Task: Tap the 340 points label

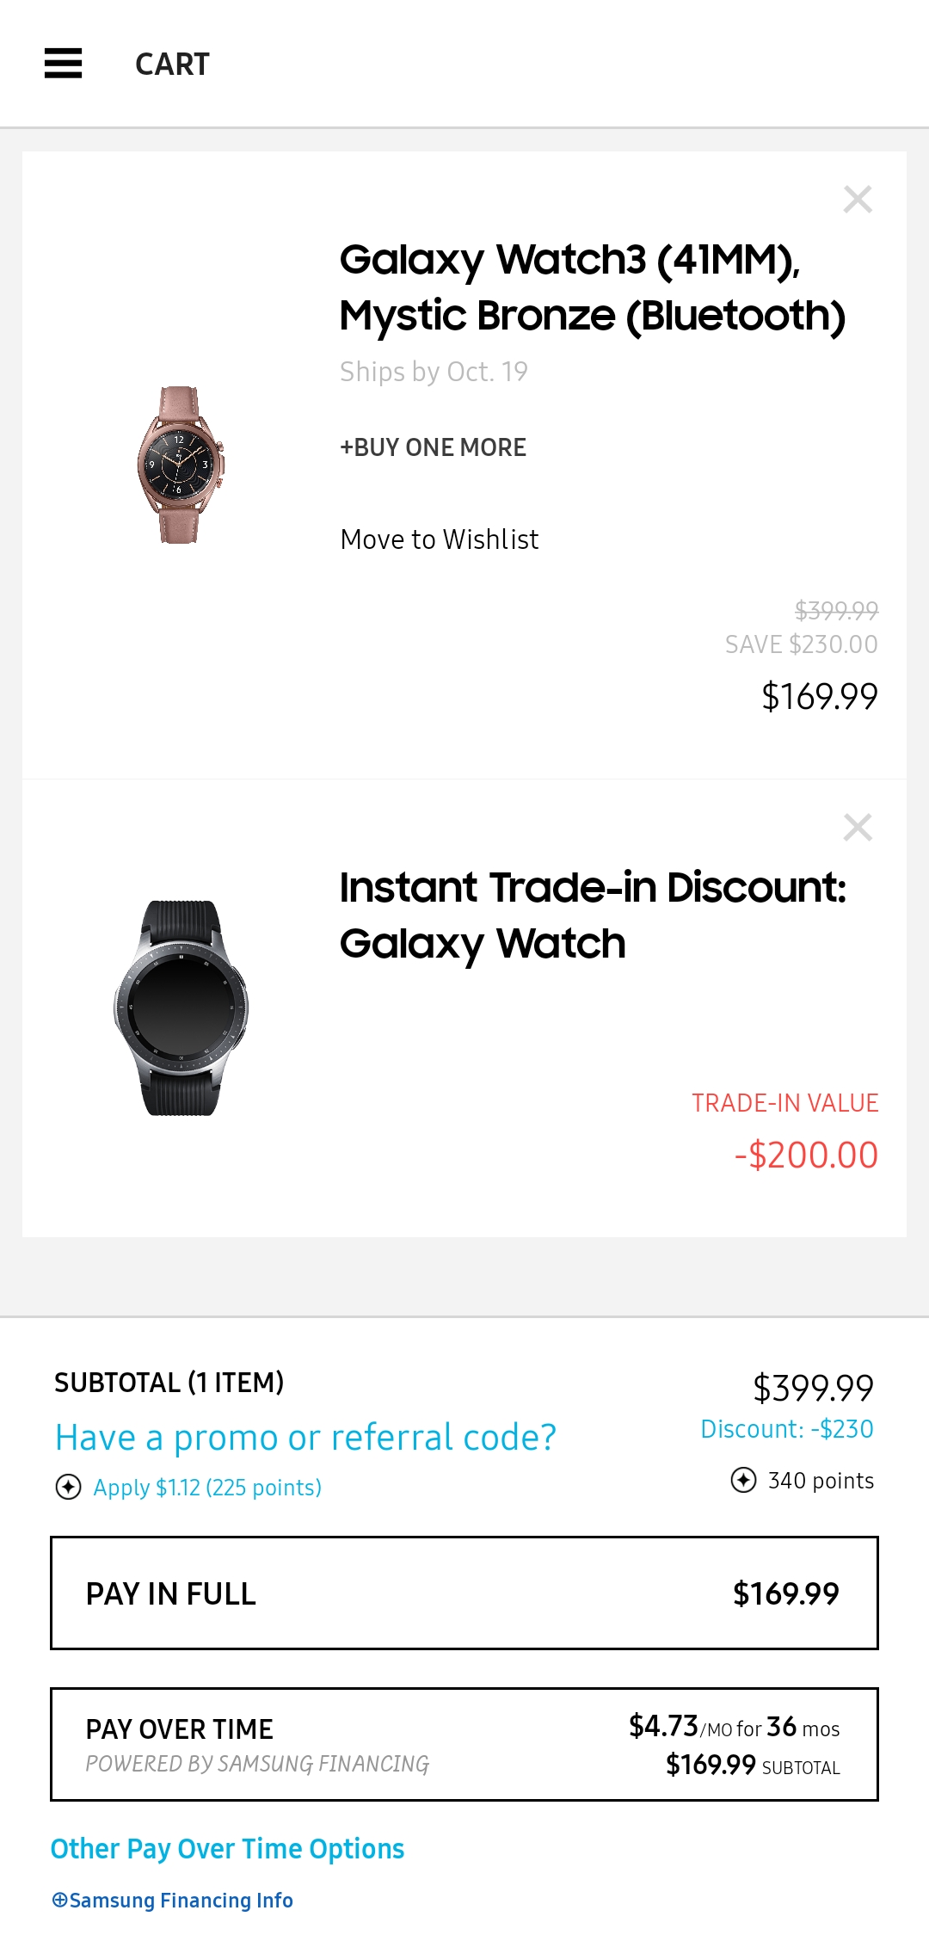Action: (821, 1481)
